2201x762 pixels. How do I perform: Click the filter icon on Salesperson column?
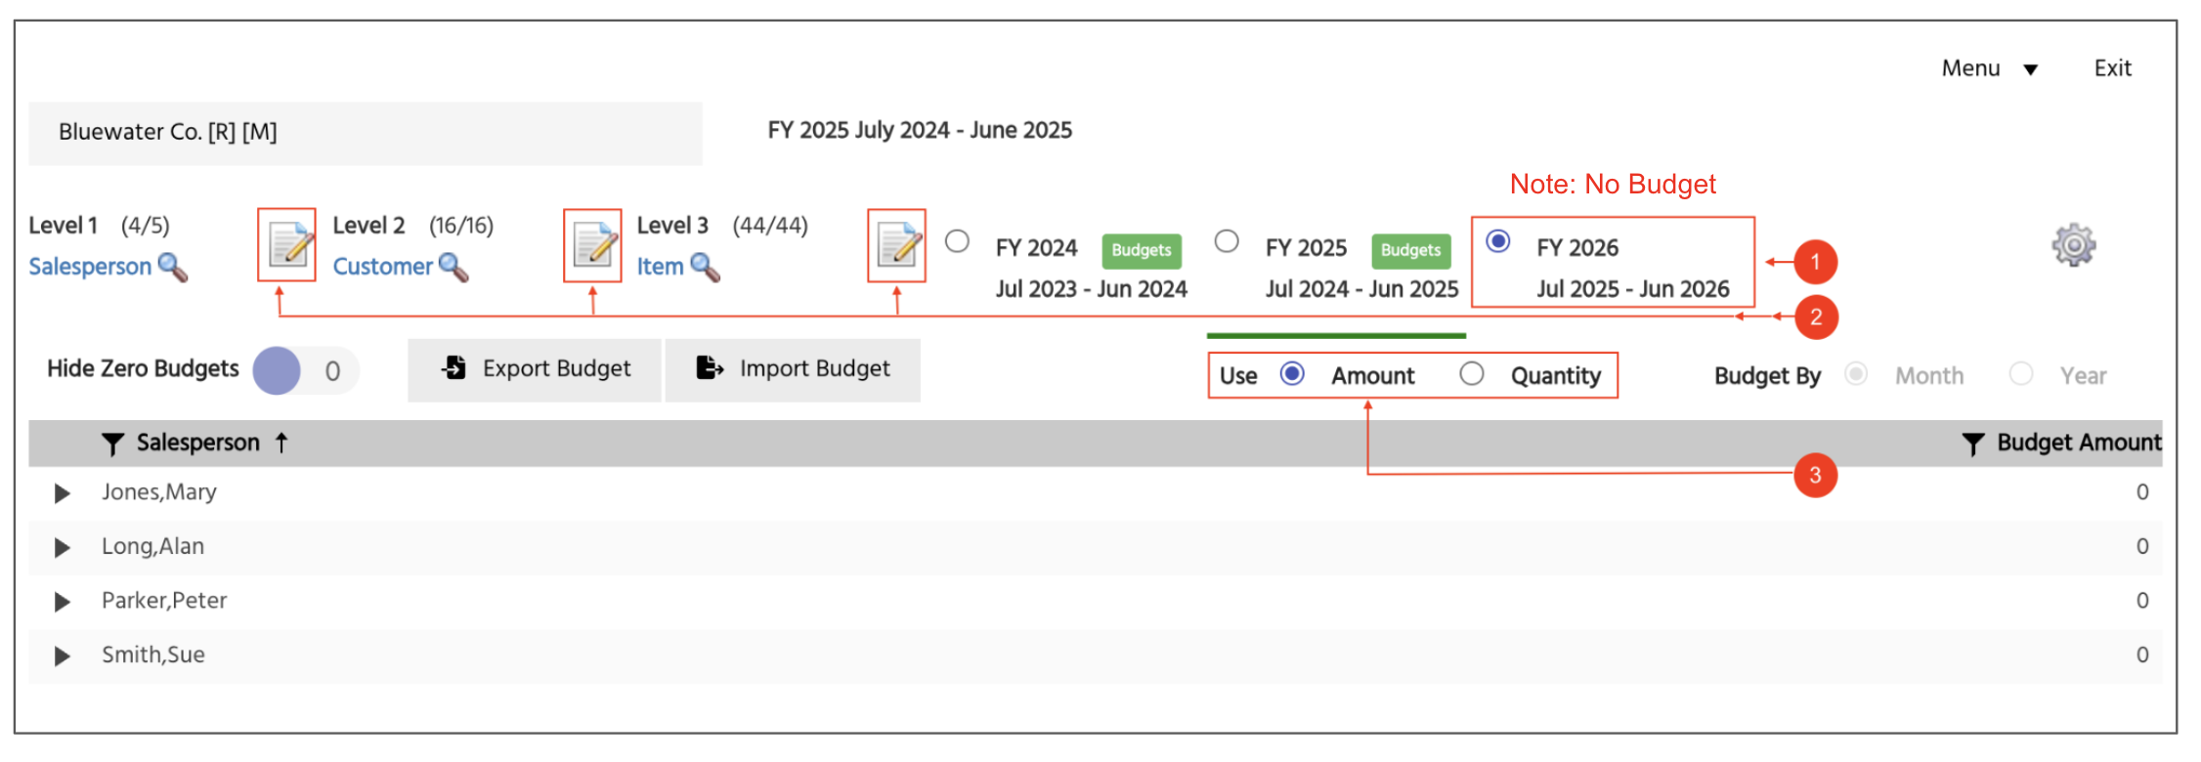pos(112,444)
